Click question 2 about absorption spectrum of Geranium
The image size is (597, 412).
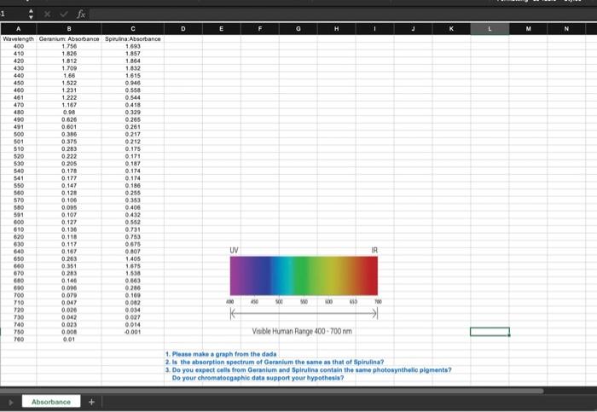tap(275, 363)
